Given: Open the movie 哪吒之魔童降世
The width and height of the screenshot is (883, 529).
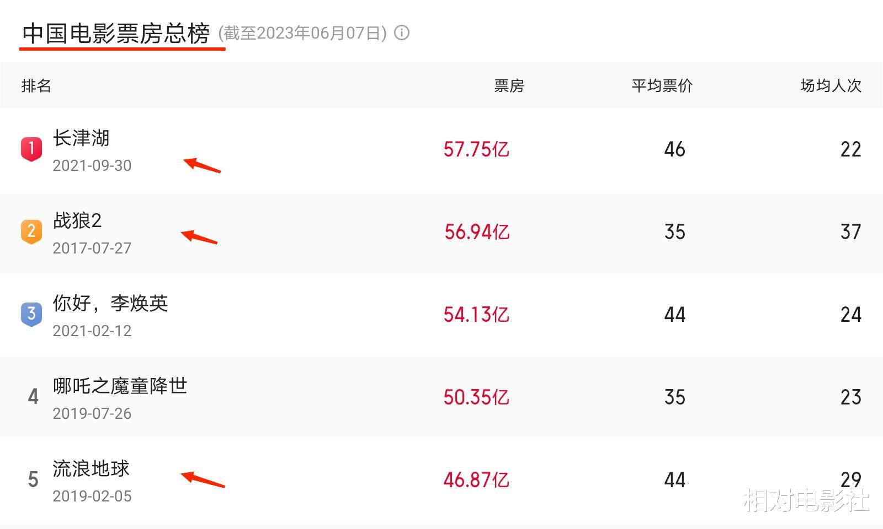Looking at the screenshot, I should coord(120,386).
